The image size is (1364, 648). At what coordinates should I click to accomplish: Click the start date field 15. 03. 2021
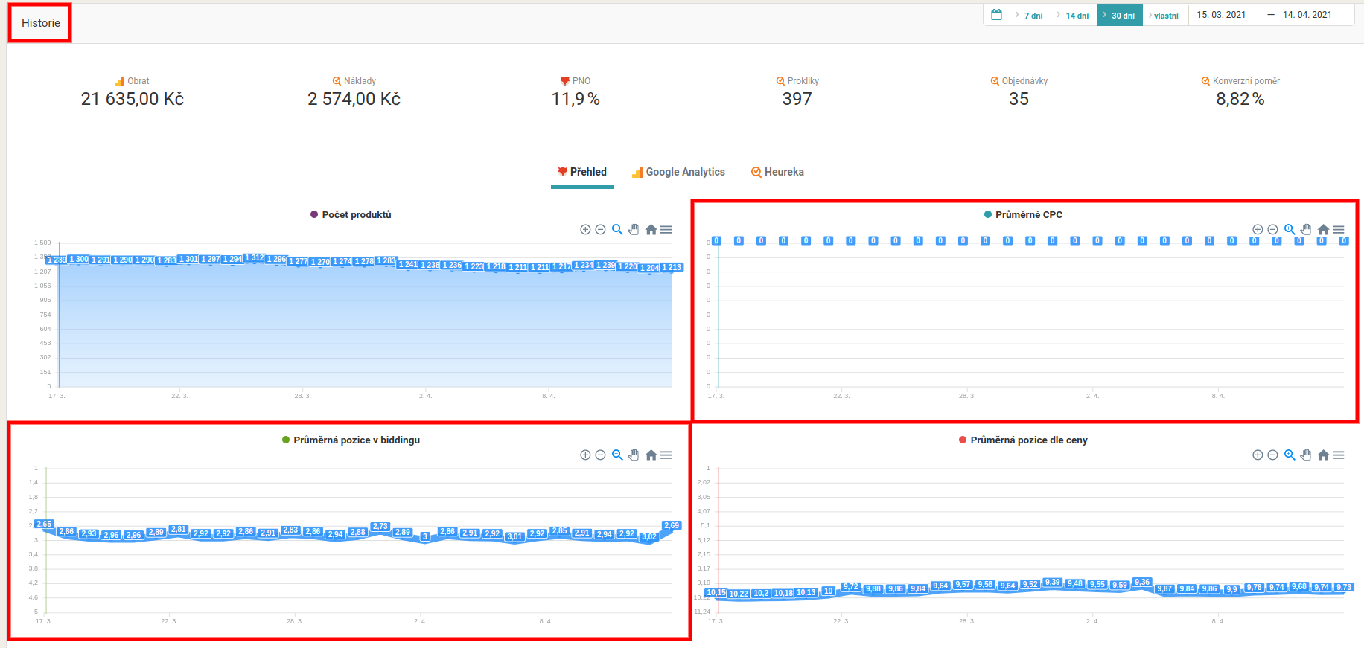[1221, 15]
